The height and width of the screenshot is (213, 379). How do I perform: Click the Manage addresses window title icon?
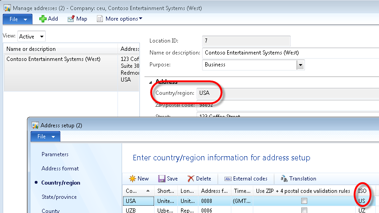(7, 8)
